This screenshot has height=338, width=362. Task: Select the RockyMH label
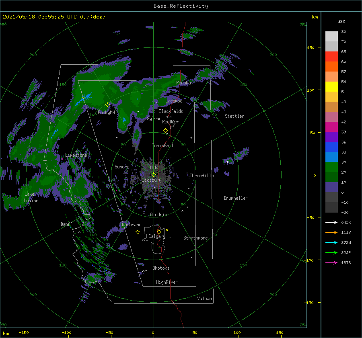point(106,113)
